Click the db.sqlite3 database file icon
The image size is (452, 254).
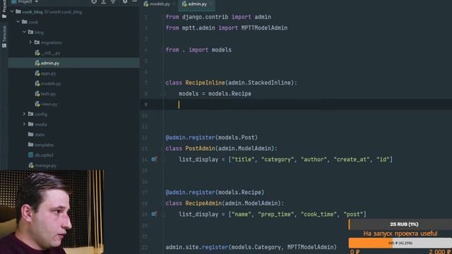(x=30, y=155)
